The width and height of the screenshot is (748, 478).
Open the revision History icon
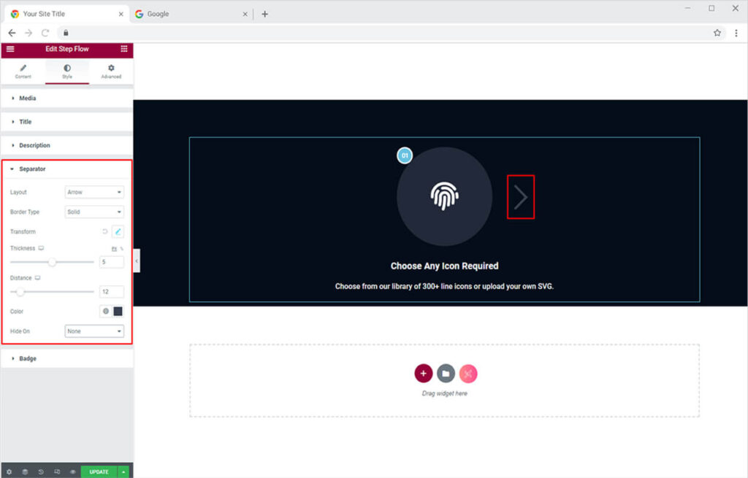click(x=41, y=471)
